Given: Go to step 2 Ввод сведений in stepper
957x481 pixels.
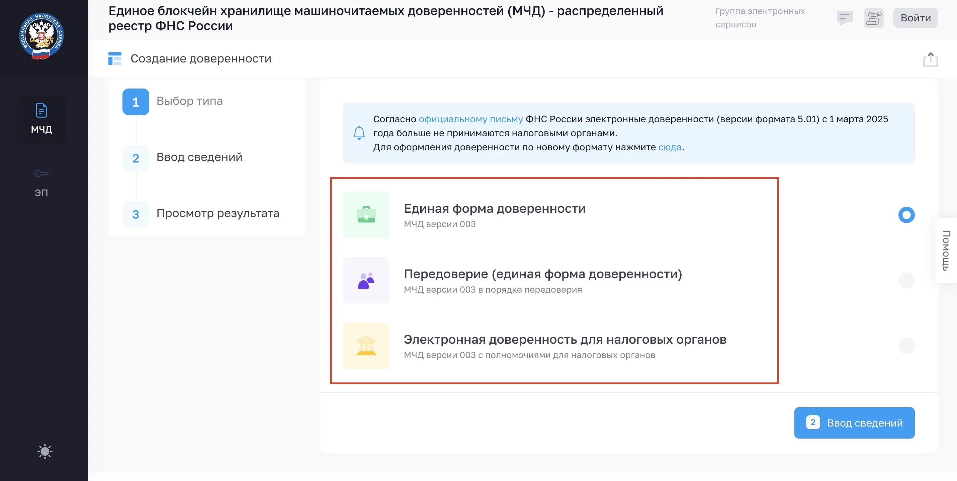Looking at the screenshot, I should [199, 158].
